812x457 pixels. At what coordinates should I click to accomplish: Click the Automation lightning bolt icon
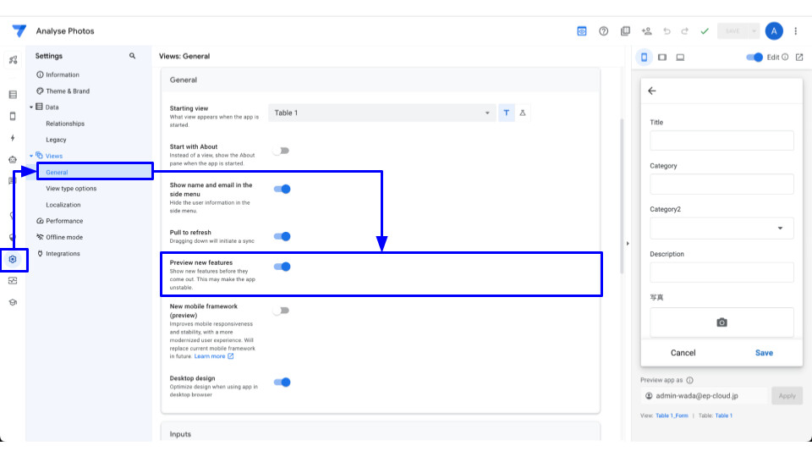[x=13, y=138]
